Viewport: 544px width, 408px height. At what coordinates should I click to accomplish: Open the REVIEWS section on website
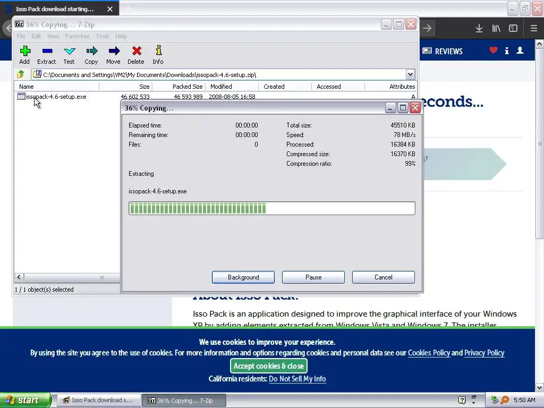[443, 51]
